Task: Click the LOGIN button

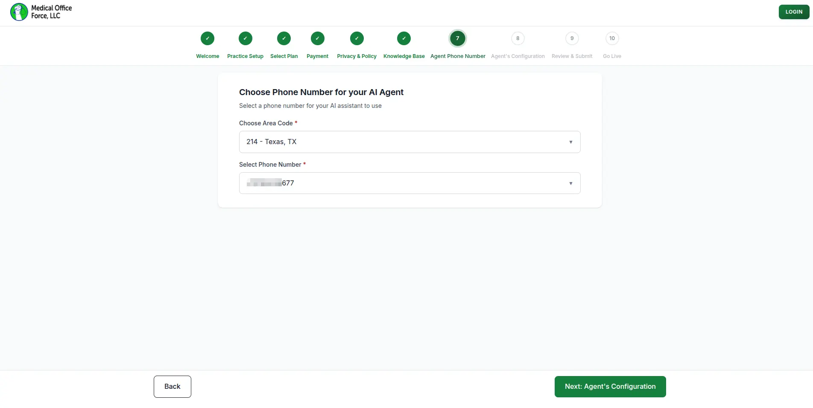Action: (x=794, y=12)
